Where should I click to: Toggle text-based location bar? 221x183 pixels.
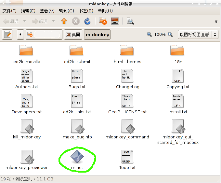point(7,35)
